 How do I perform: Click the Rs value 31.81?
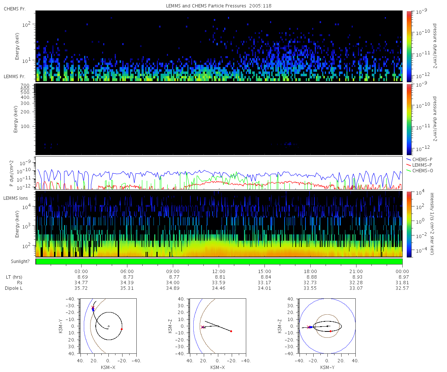click(x=402, y=283)
